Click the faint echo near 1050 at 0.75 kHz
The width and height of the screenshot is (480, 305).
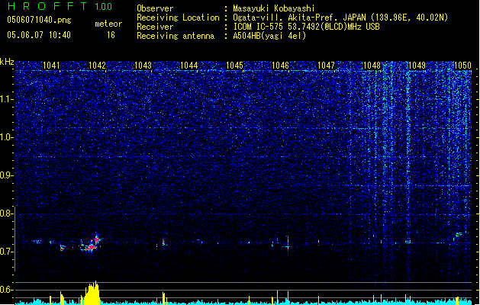pyautogui.click(x=459, y=235)
